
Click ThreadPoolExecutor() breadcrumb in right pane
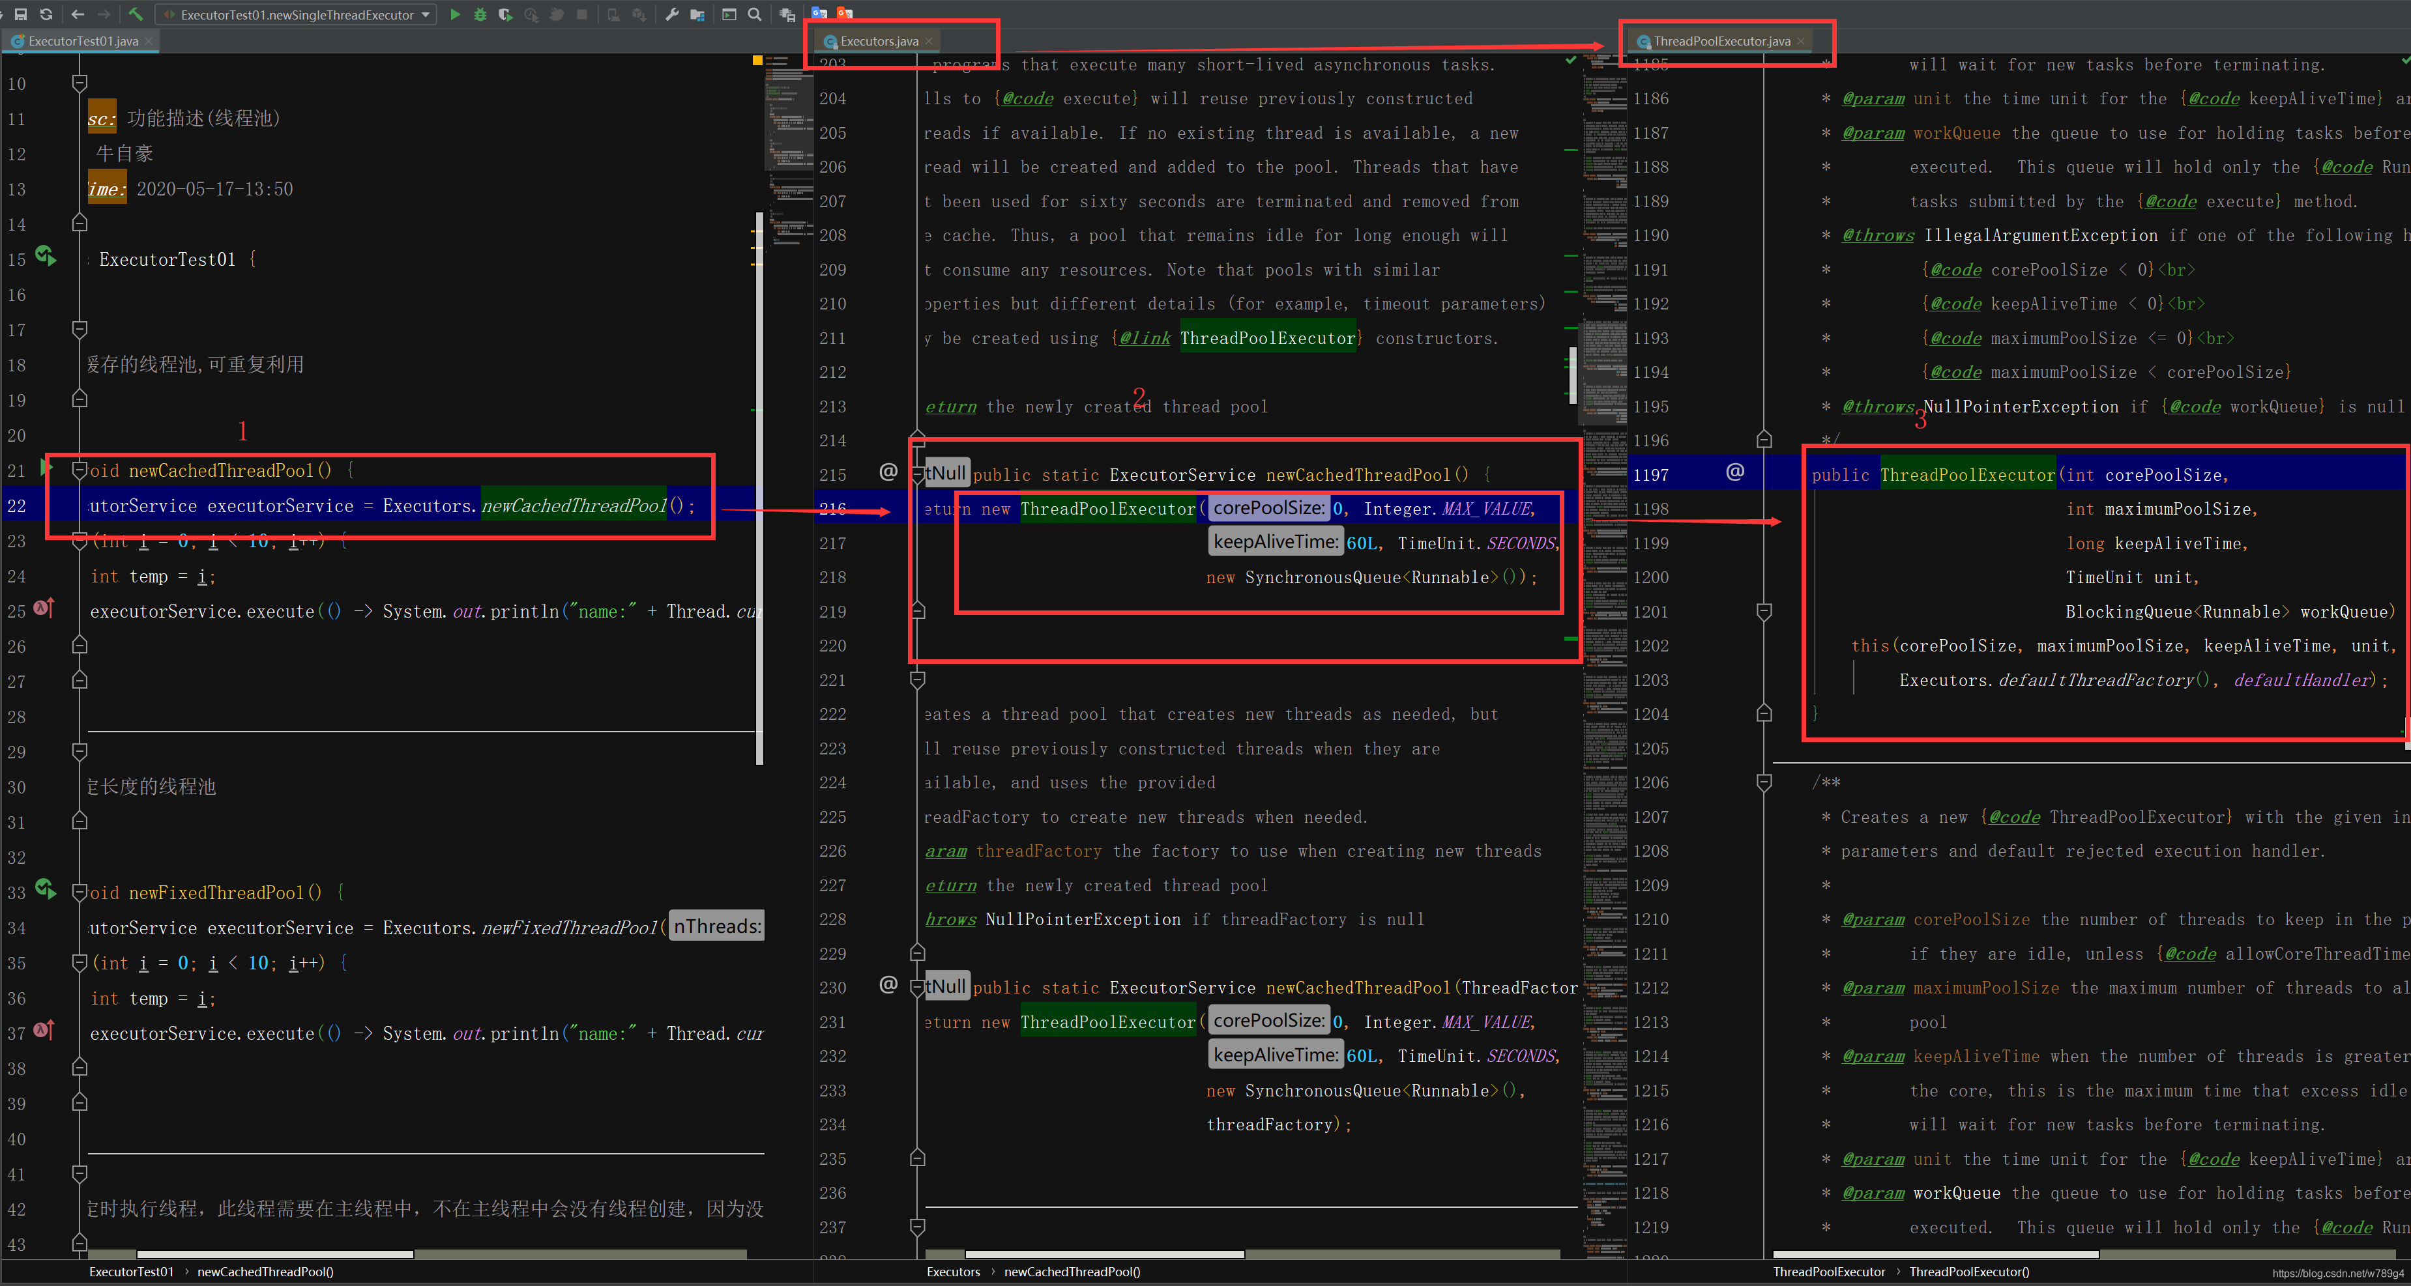(1969, 1272)
